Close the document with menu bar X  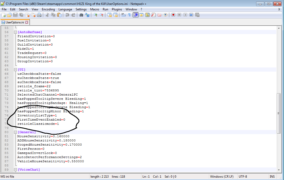[x=279, y=9]
